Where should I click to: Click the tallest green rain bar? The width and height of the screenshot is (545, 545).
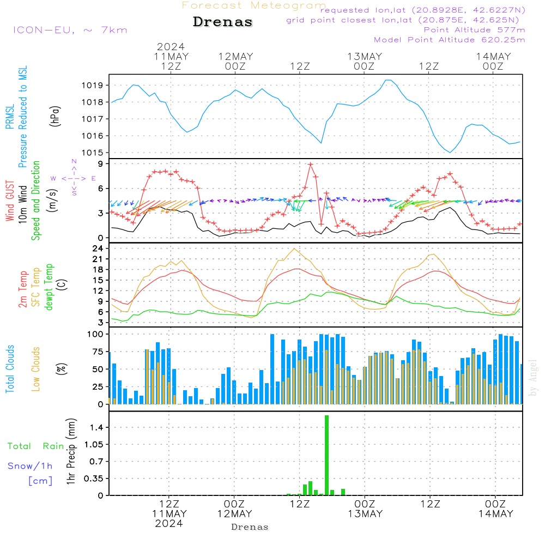(326, 455)
